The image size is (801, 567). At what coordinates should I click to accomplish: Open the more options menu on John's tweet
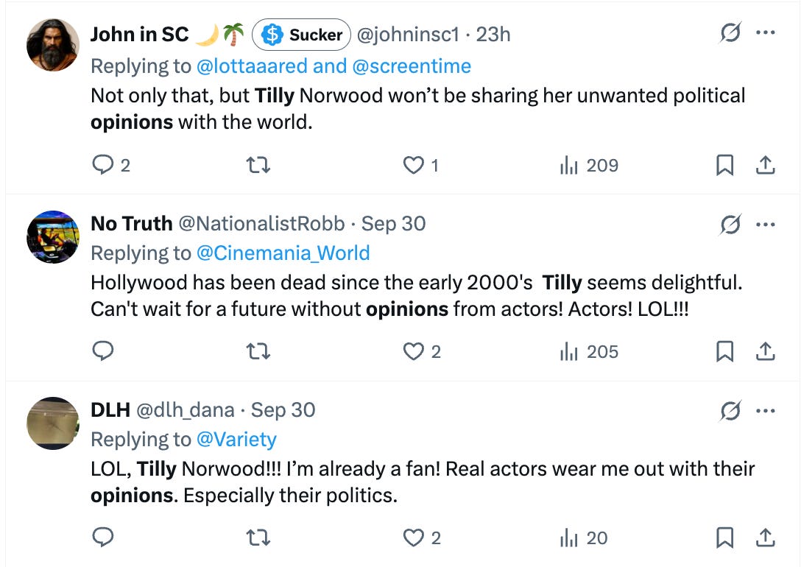coord(766,32)
